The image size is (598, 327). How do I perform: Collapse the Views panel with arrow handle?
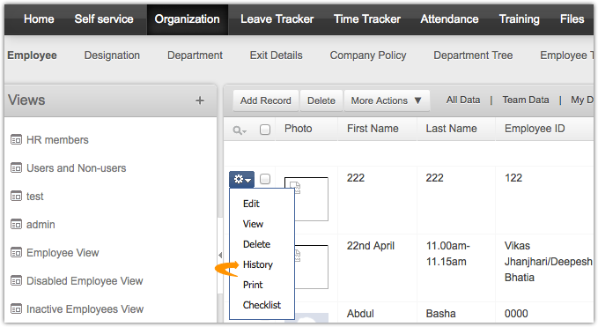pyautogui.click(x=220, y=255)
